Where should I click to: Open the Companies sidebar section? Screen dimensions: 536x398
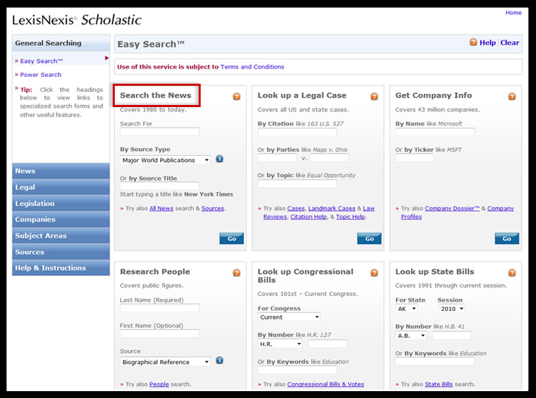60,220
